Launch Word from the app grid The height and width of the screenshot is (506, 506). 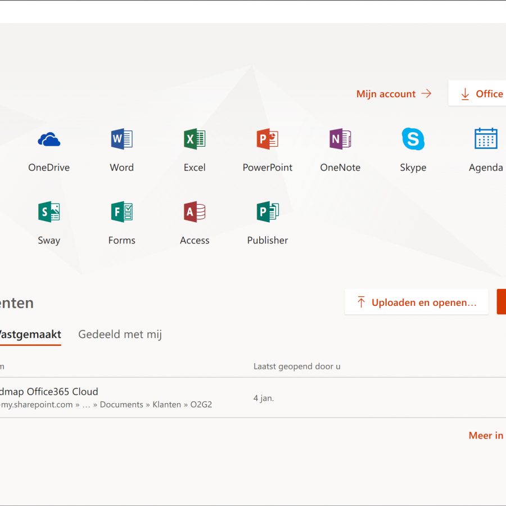121,139
